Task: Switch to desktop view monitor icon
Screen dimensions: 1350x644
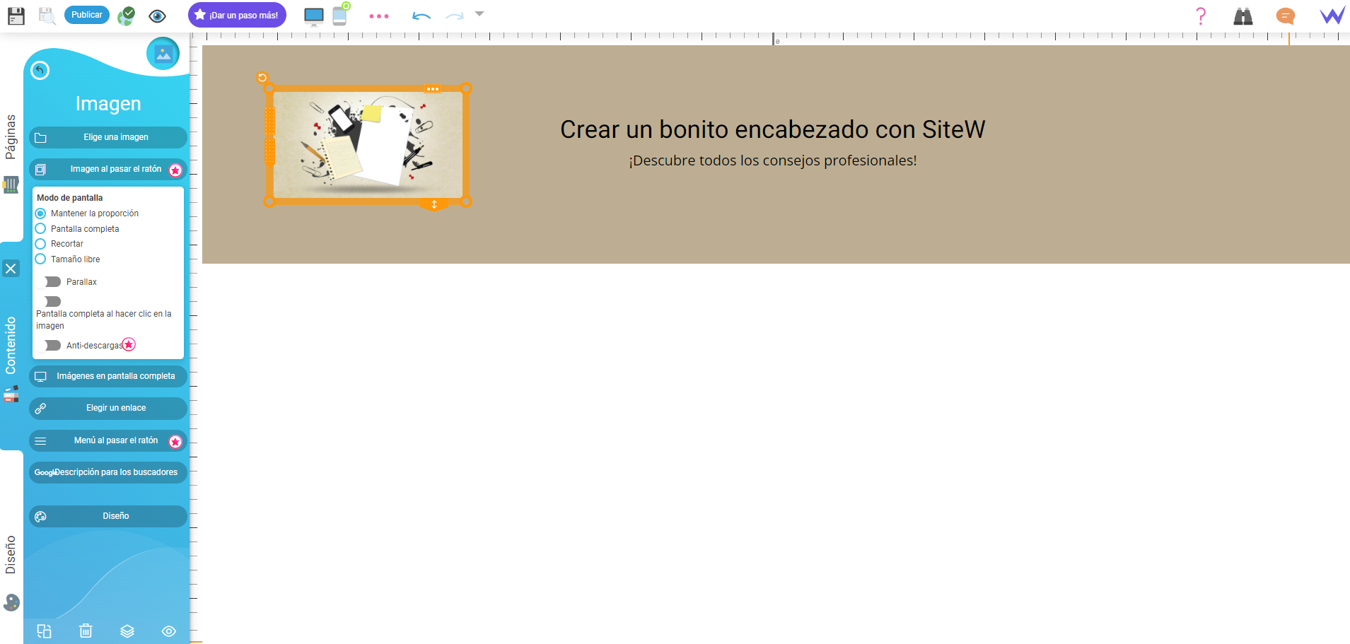Action: (x=313, y=16)
